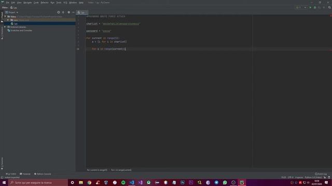Screen dimensions: 332x186
Task: Toggle the Favorites tool window side tab
Action: click(x=2, y=163)
